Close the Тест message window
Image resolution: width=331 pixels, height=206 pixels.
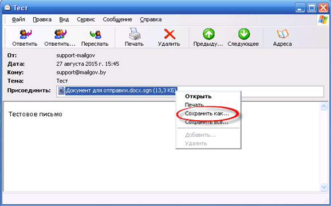click(x=323, y=8)
